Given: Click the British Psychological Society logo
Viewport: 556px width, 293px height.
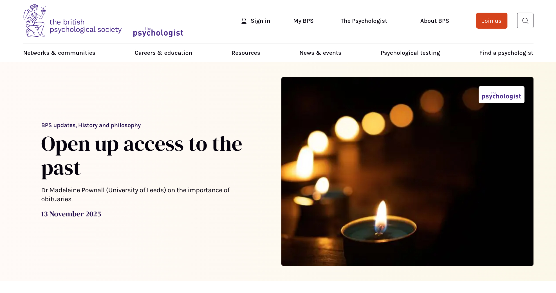Looking at the screenshot, I should pos(72,20).
